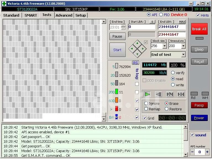
Task: Click the up arrow on the navigation diamond
Action: pyautogui.click(x=137, y=43)
